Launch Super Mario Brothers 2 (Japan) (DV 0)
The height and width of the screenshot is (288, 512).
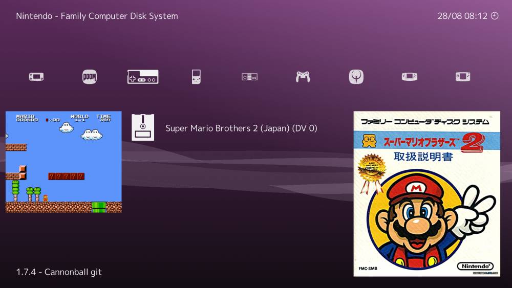tap(241, 128)
